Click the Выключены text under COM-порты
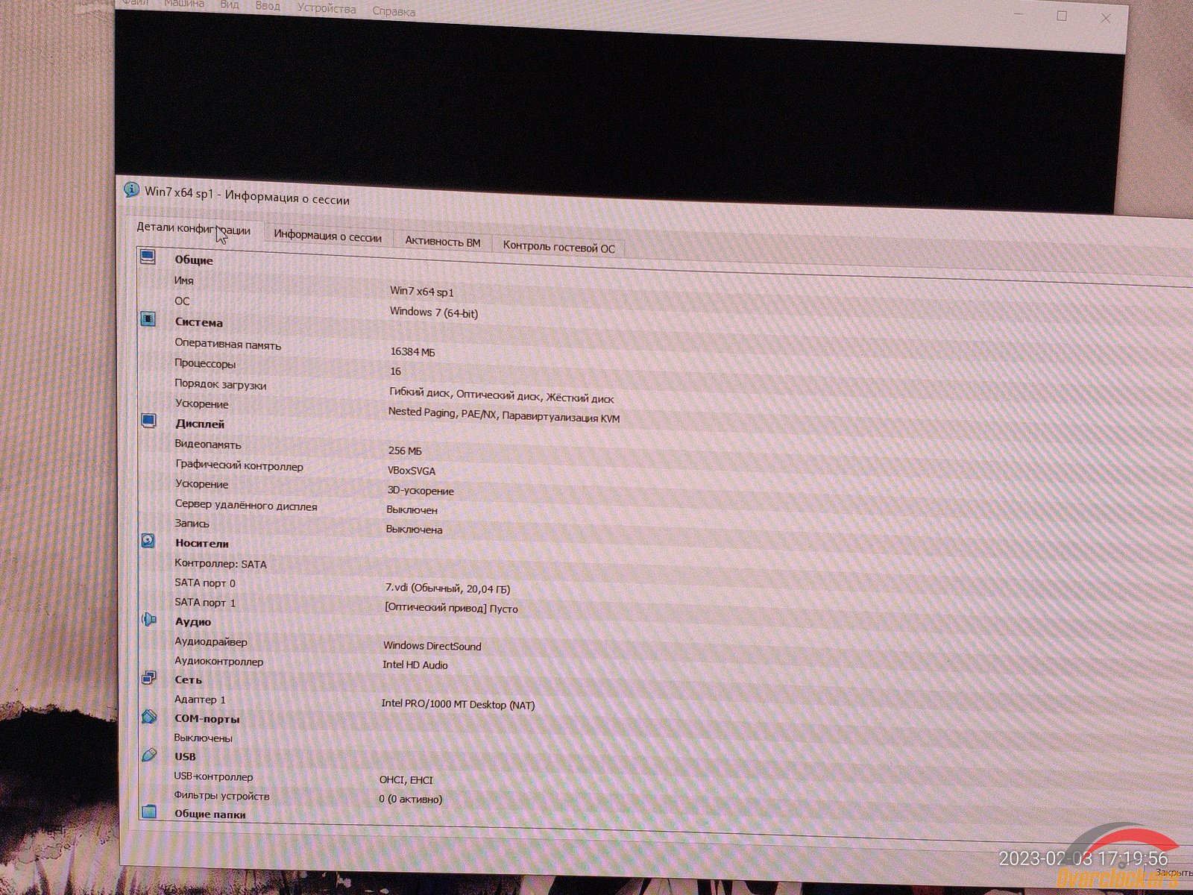This screenshot has height=895, width=1193. (204, 738)
